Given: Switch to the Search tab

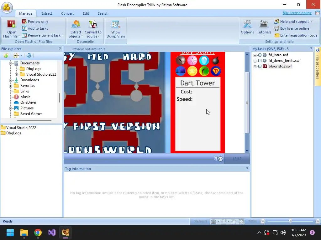Looking at the screenshot, I should pyautogui.click(x=103, y=13).
